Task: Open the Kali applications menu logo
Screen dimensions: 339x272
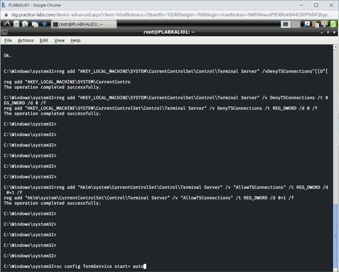Action: click(6, 24)
